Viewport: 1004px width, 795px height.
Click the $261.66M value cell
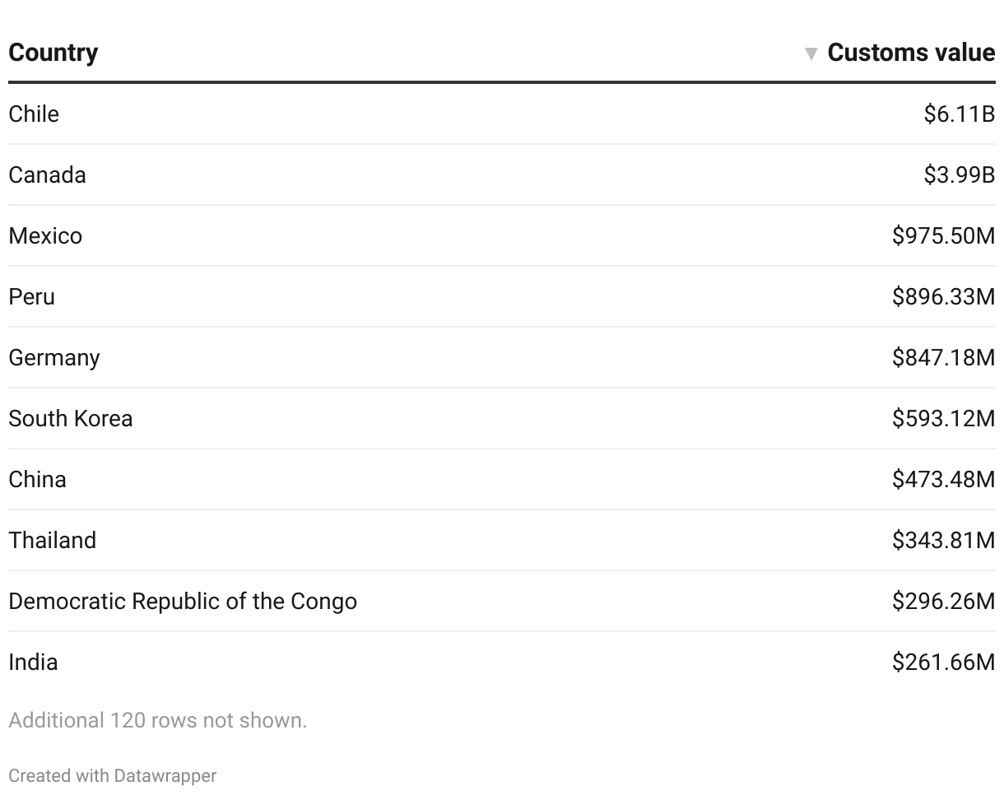tap(943, 662)
